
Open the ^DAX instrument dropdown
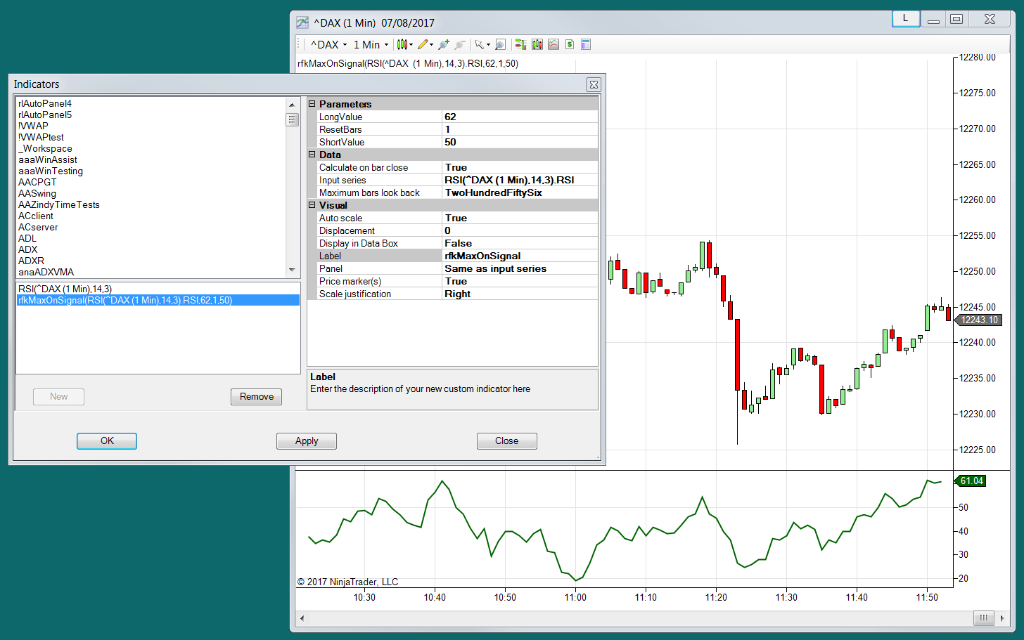[x=329, y=44]
